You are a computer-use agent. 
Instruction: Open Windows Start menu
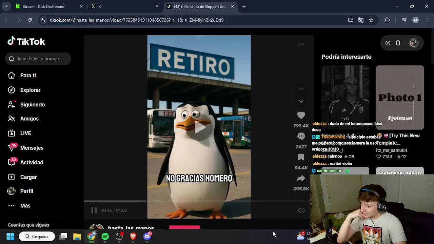(10, 236)
